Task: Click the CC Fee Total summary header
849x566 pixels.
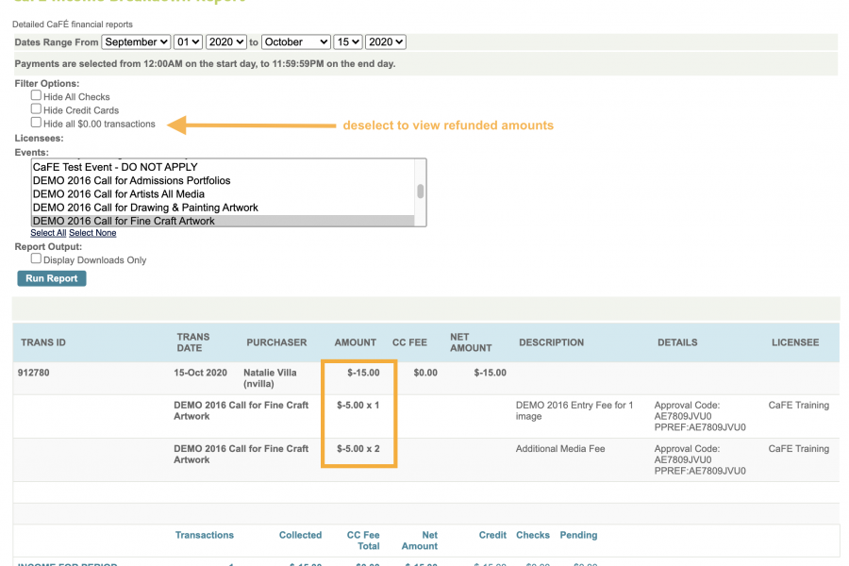Action: pos(363,541)
